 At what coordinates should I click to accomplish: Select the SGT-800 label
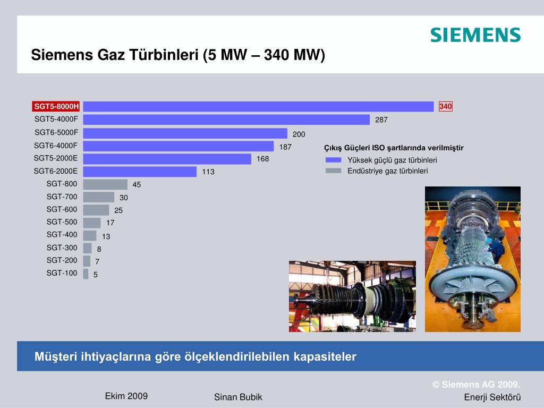[x=62, y=184]
